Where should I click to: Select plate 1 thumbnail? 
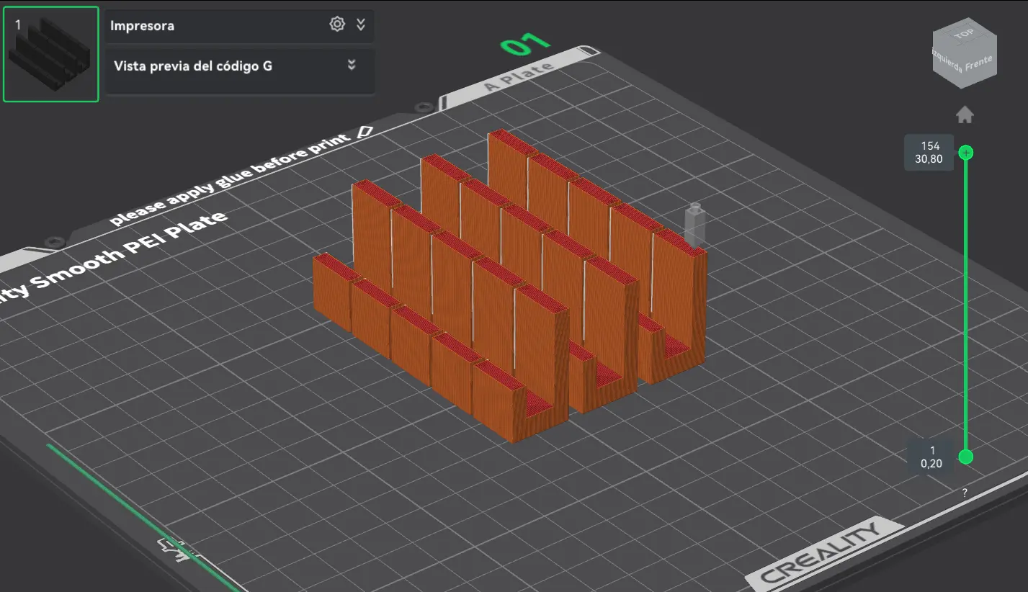51,54
